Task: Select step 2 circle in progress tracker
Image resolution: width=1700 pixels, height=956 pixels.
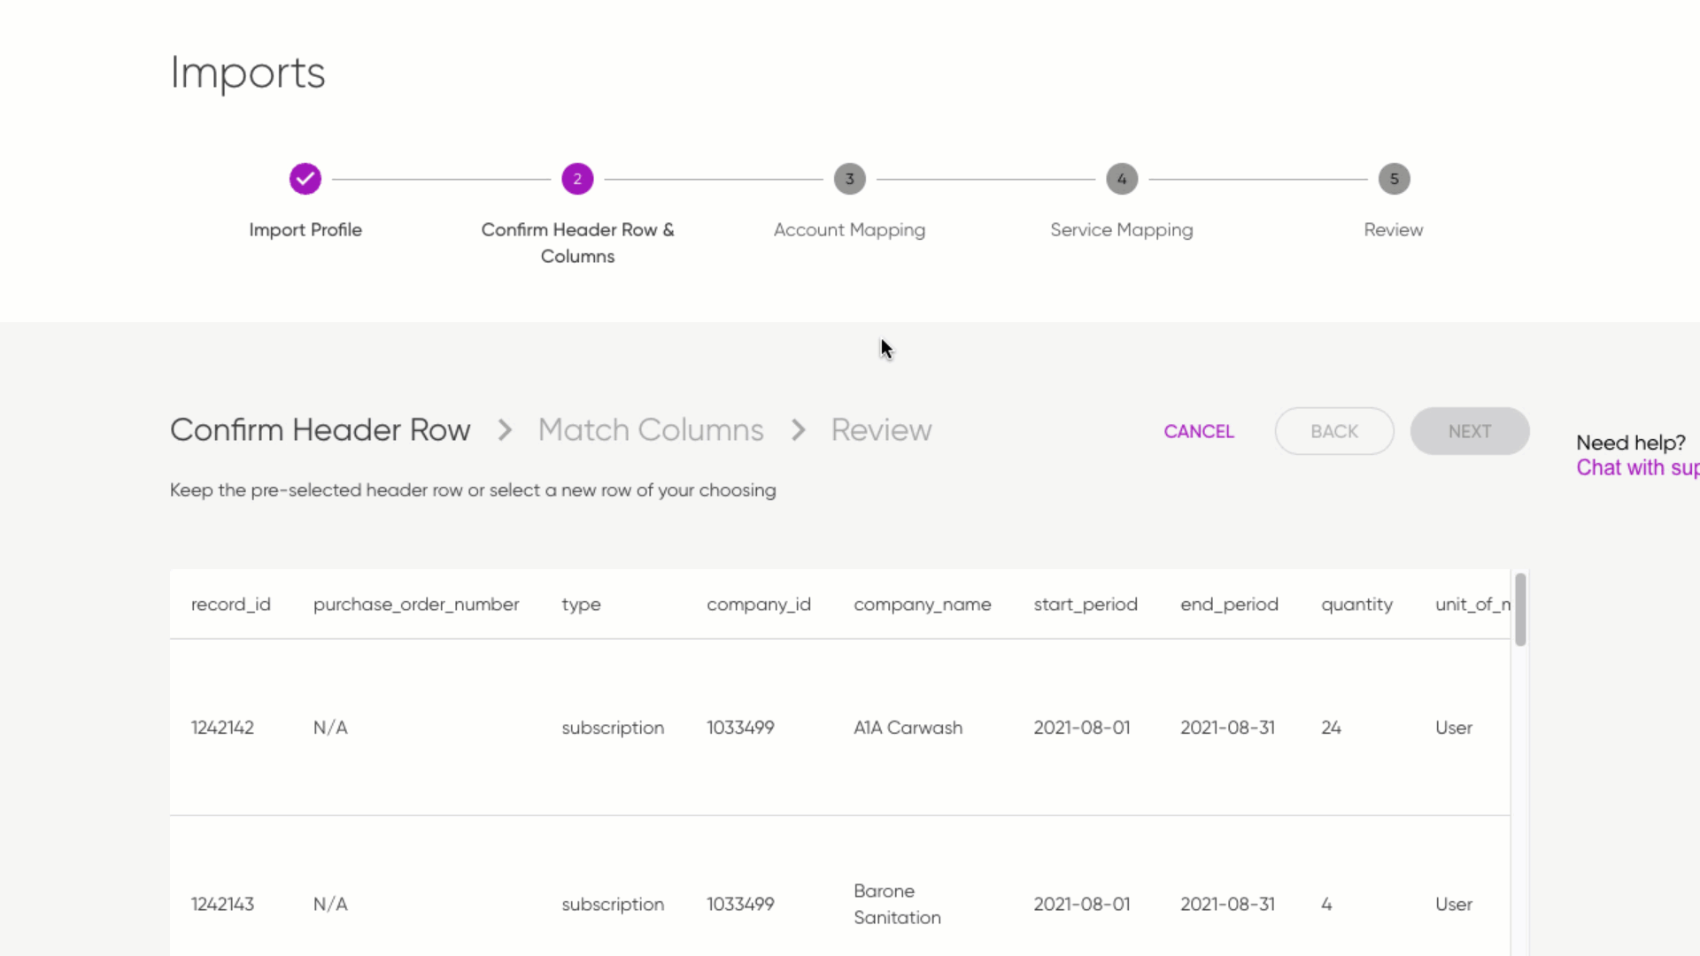Action: 577,179
